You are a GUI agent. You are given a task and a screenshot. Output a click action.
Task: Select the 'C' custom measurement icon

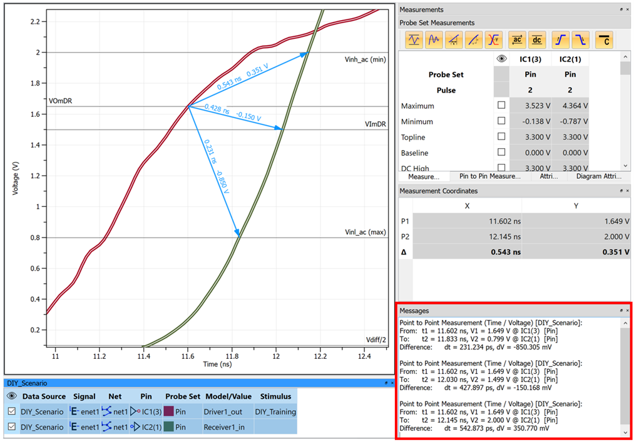[x=604, y=40]
